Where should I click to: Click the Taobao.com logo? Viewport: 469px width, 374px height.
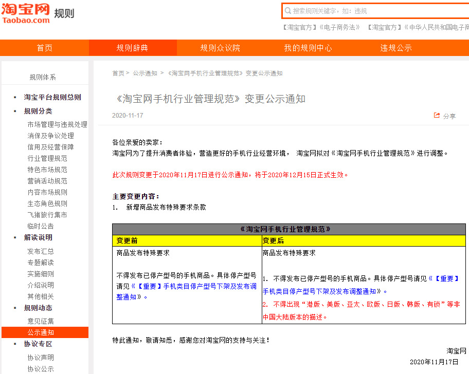[25, 14]
